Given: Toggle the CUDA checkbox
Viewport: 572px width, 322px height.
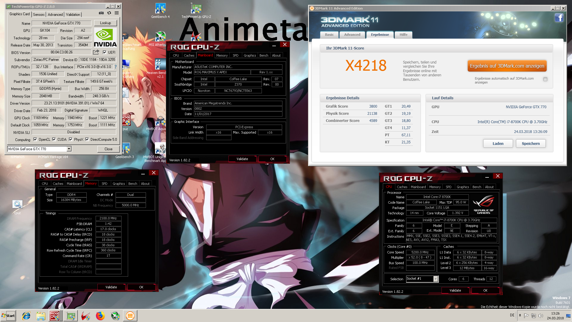Looking at the screenshot, I should tap(54, 139).
